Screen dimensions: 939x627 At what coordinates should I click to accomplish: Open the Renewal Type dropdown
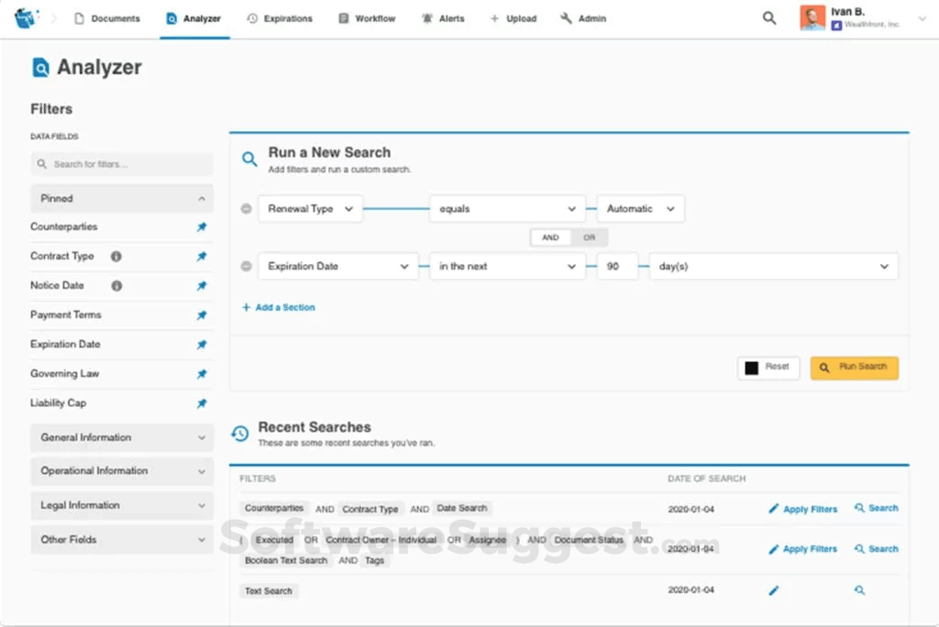[x=310, y=208]
